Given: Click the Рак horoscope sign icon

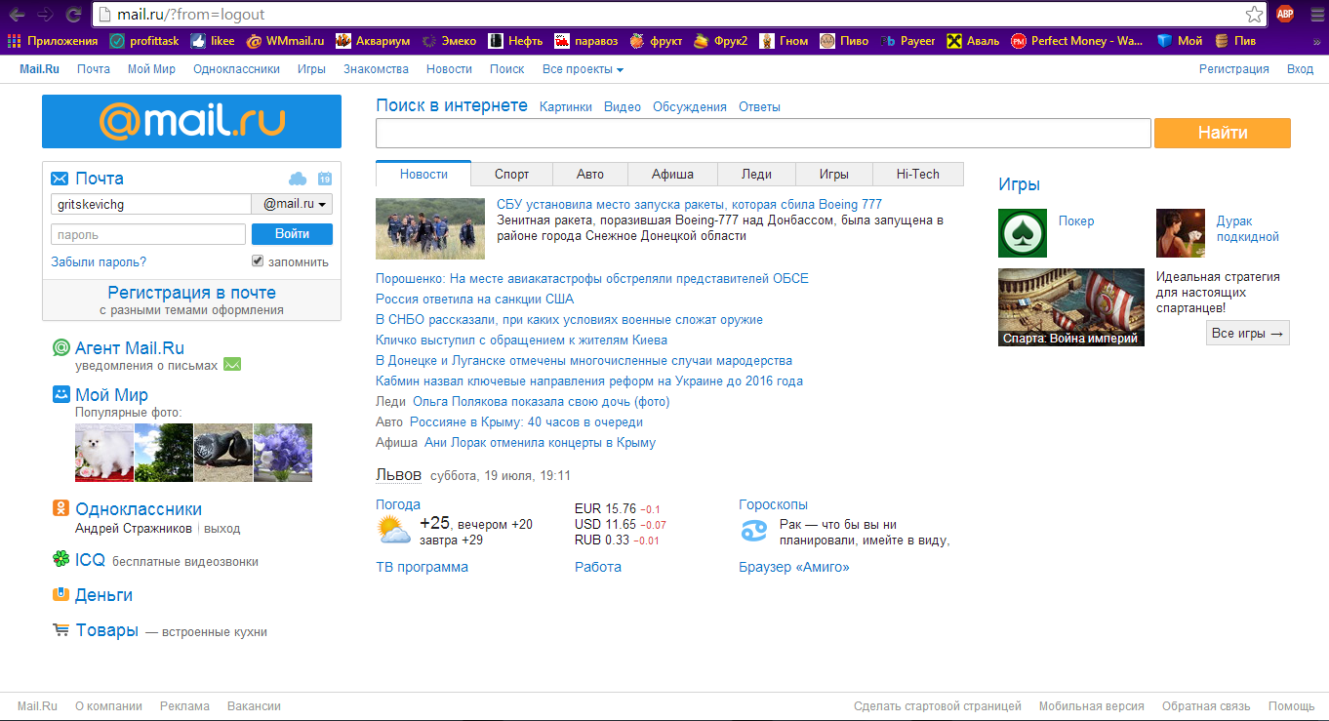Looking at the screenshot, I should [x=754, y=532].
